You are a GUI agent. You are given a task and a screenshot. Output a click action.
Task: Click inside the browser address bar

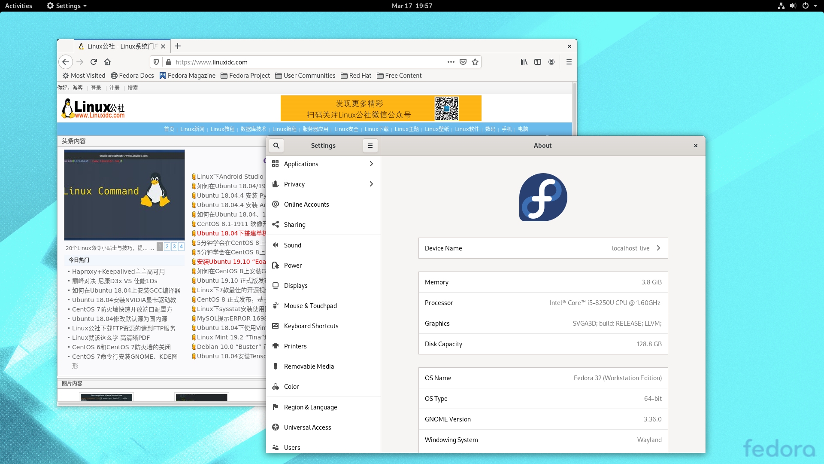(300, 62)
